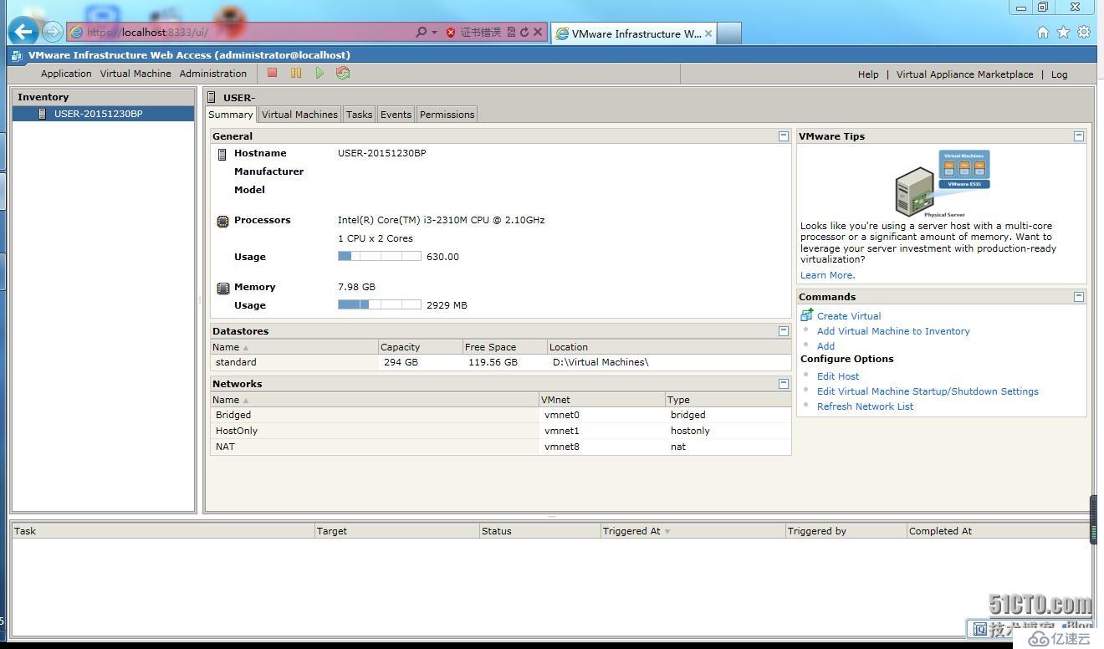
Task: Click the certificate error indicator
Action: tap(473, 32)
